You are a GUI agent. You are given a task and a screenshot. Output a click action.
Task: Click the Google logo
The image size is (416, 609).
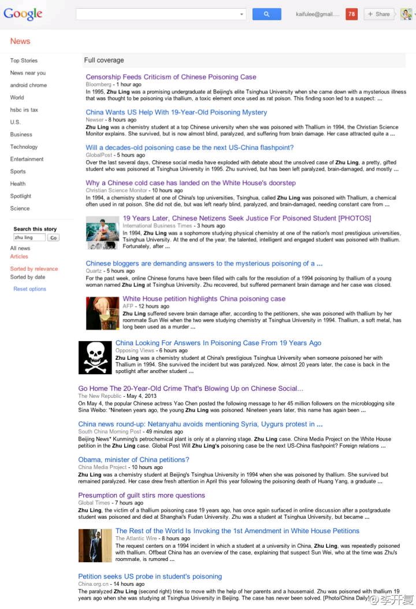[23, 14]
